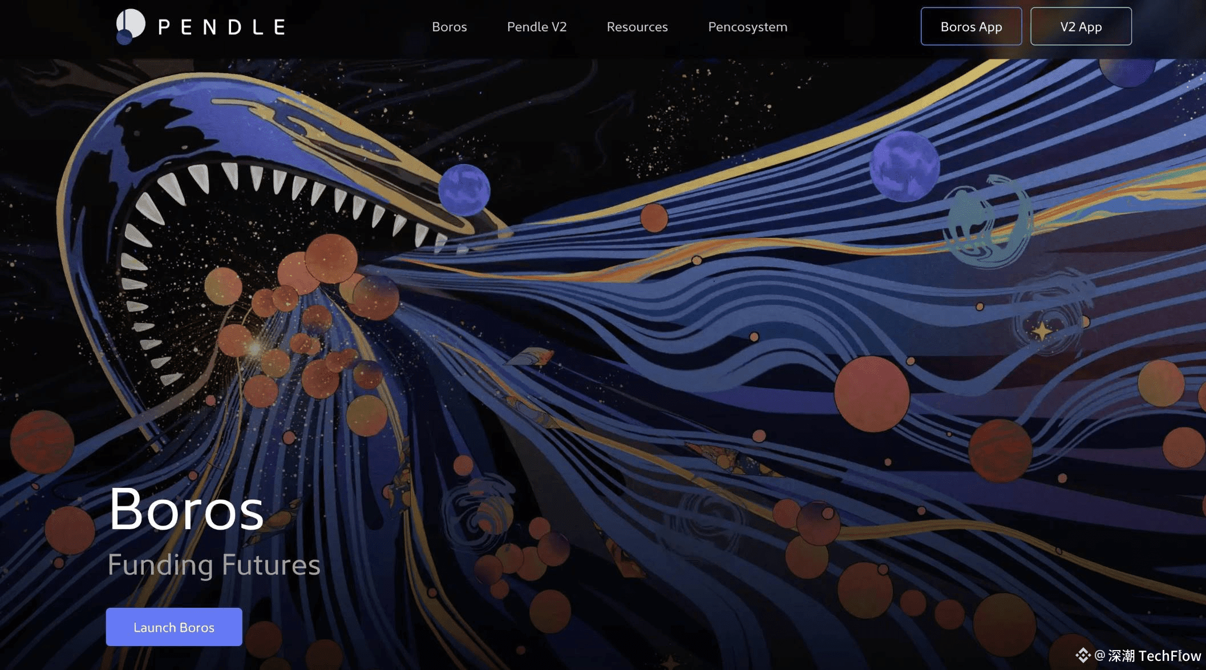Expand the Resources navigation menu
Viewport: 1206px width, 670px height.
coord(637,27)
